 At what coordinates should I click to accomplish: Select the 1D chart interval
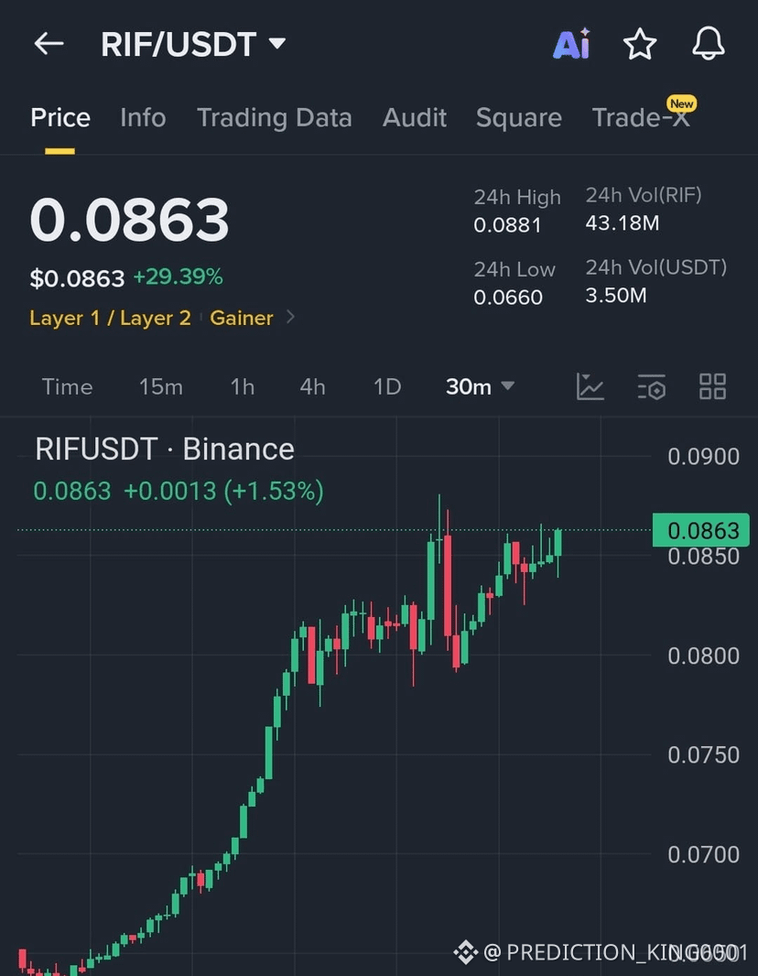tap(387, 386)
